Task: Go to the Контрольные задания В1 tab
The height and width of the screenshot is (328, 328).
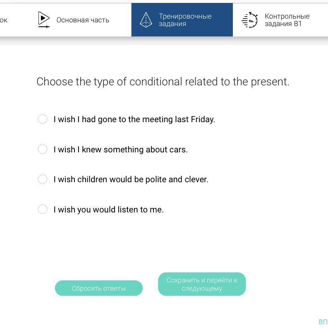Action: 287,20
